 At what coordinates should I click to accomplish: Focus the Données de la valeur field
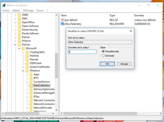coord(82,52)
